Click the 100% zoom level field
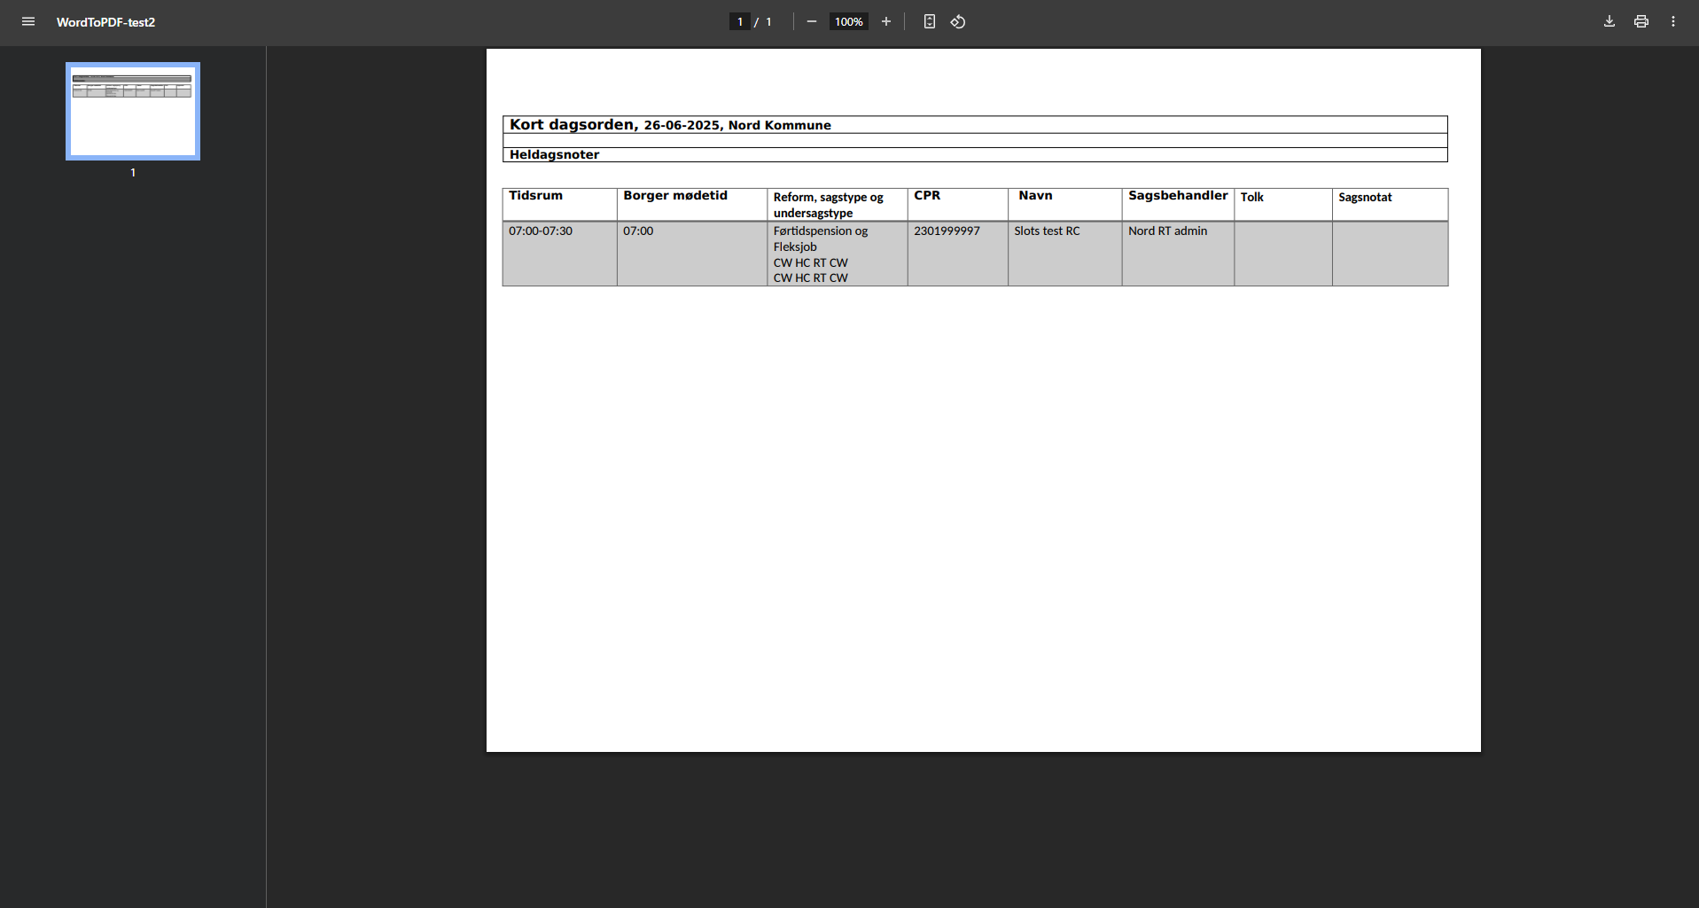The width and height of the screenshot is (1699, 908). tap(848, 22)
